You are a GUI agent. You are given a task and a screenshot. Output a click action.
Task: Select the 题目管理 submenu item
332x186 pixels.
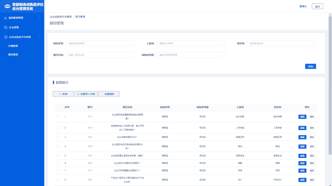[13, 55]
